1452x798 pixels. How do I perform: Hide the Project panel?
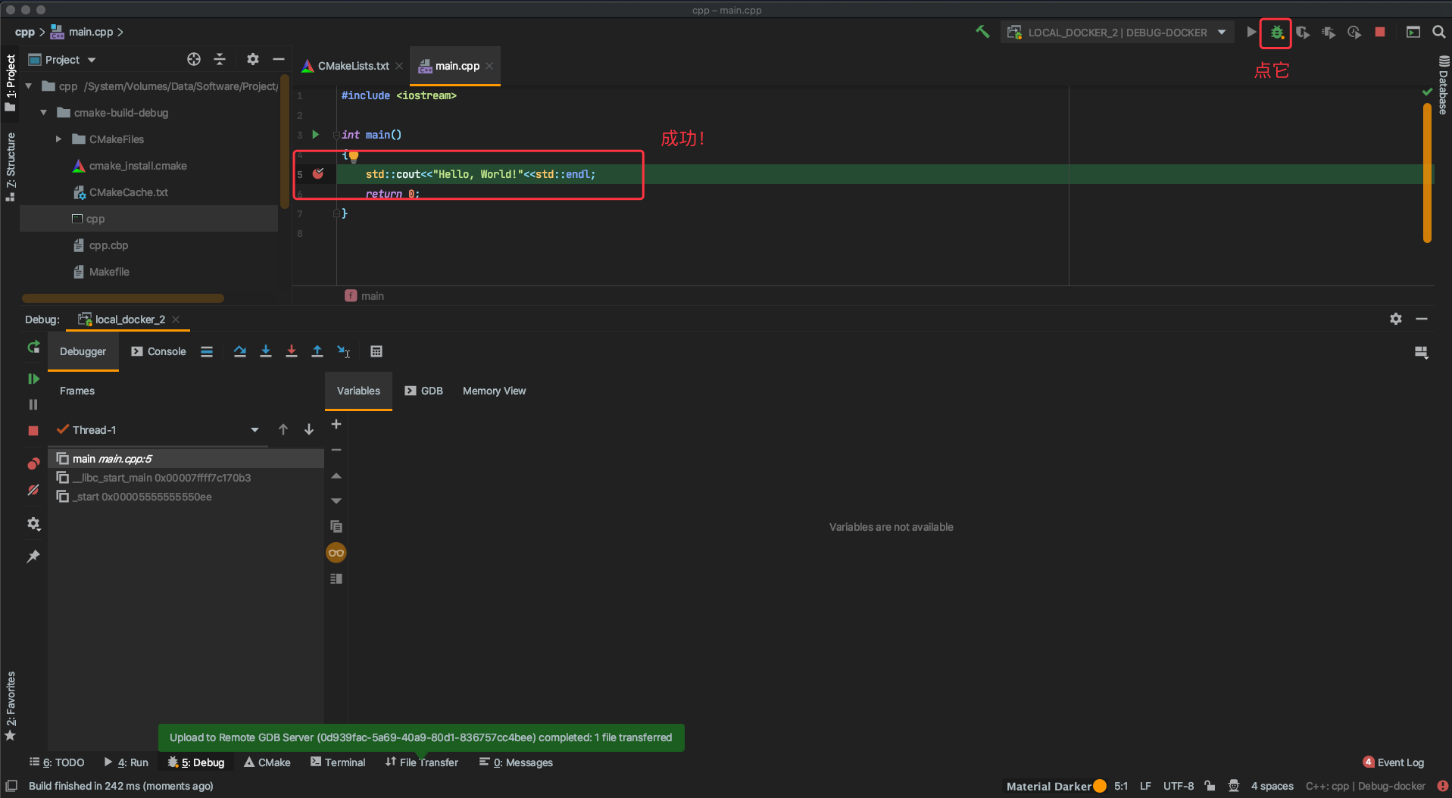[x=279, y=59]
